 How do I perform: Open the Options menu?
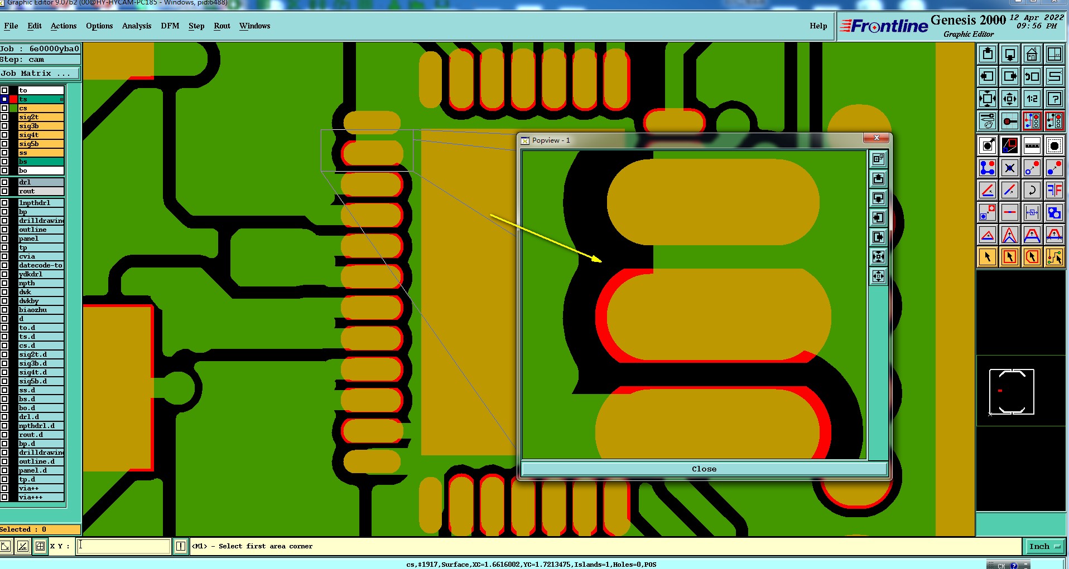click(x=99, y=26)
